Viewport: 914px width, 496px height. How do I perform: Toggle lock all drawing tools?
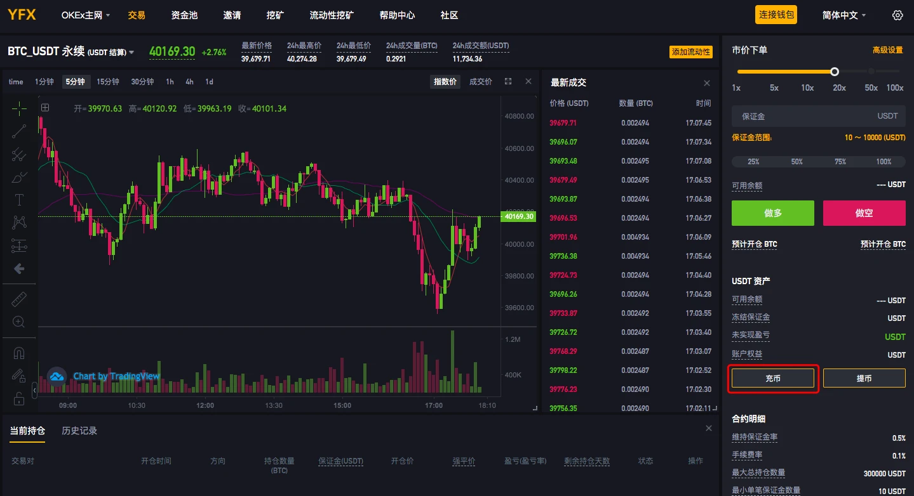(19, 398)
